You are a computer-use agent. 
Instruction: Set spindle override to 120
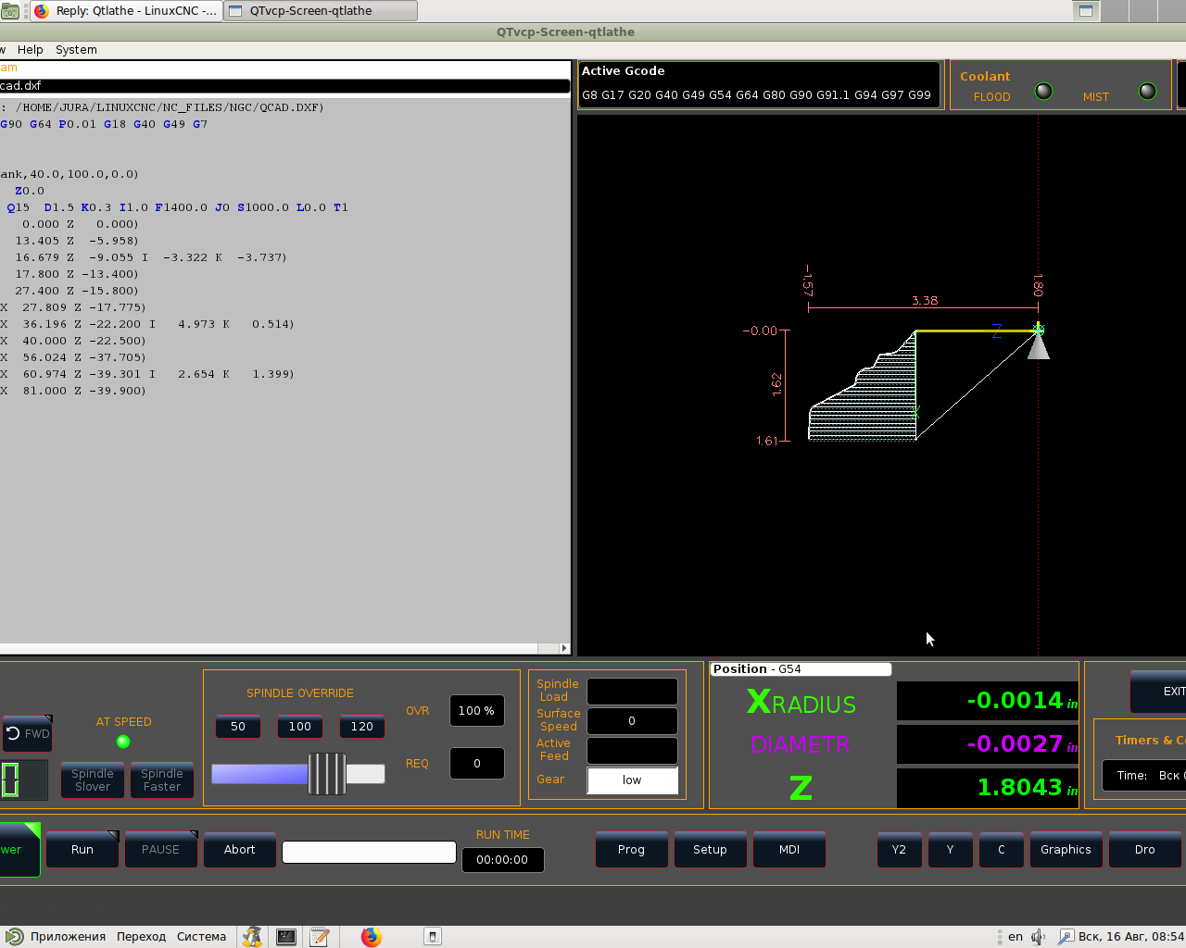pyautogui.click(x=362, y=727)
